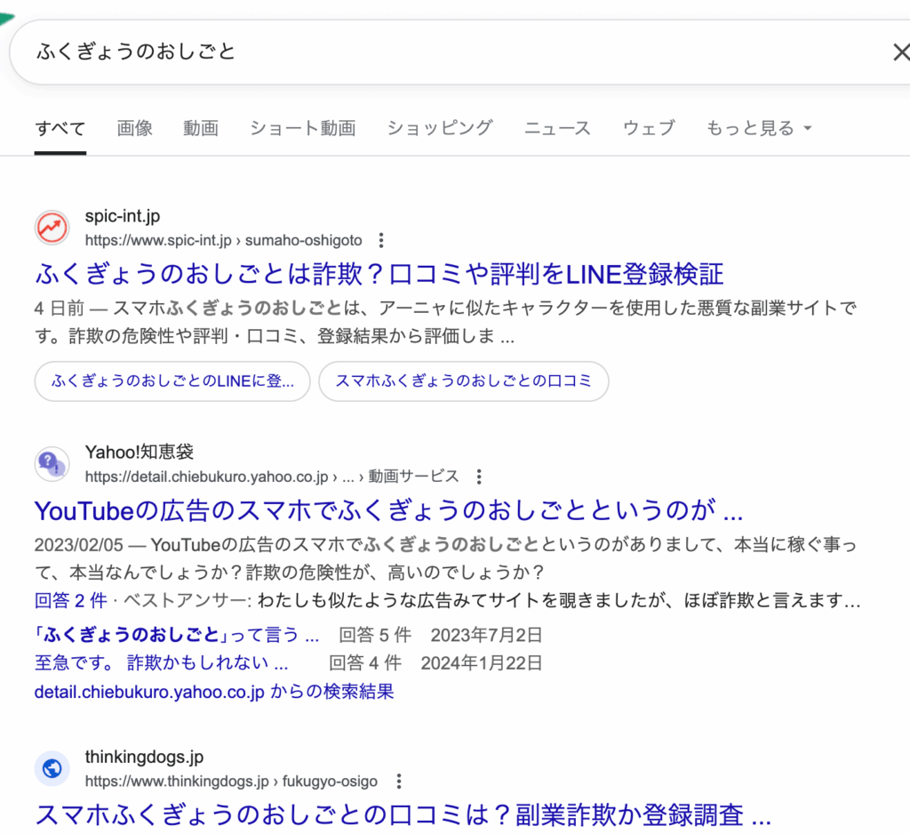Click the date 2023年7月2日
Viewport: 910px width, 834px height.
click(486, 635)
